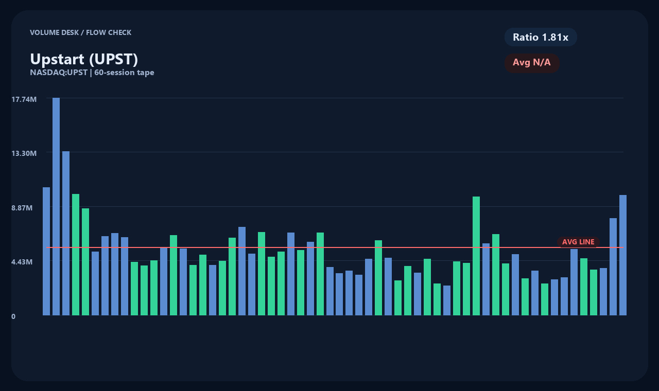Click the 4.43M axis label
Screen dimensions: 659x391
22,262
